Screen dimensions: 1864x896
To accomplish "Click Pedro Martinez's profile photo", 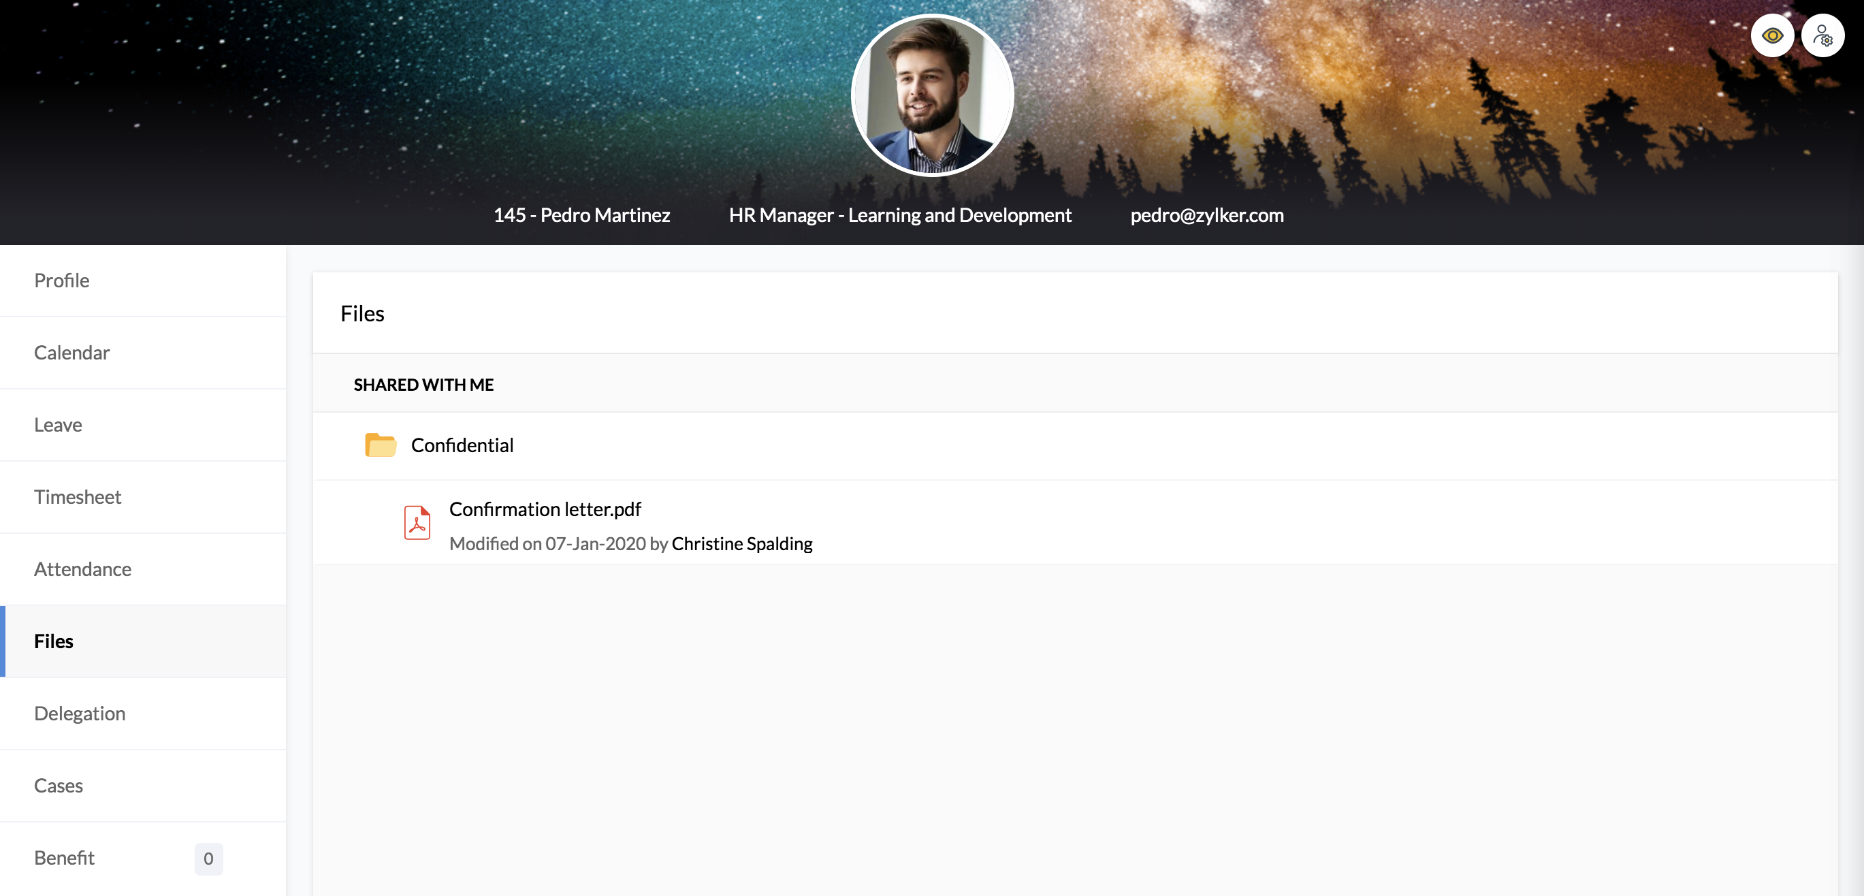I will 932,95.
